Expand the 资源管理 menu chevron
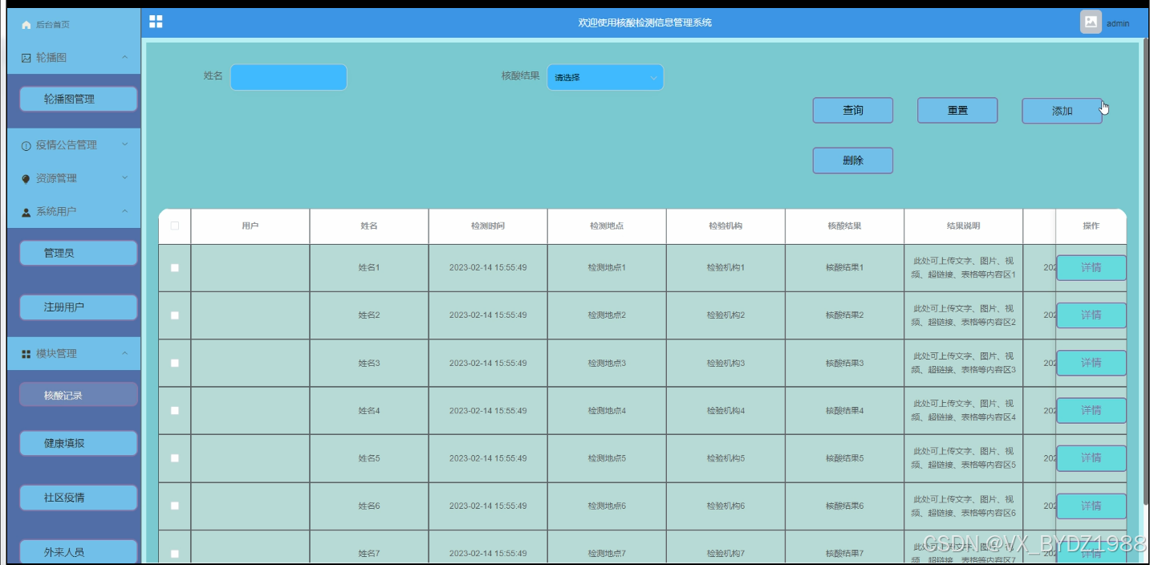This screenshot has height=565, width=1150. 124,179
